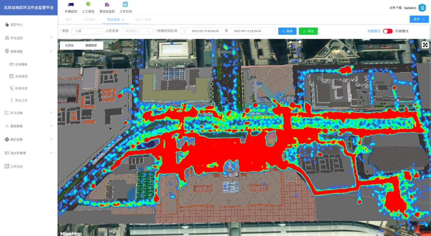The image size is (431, 236).
Task: Click the start time input field
Action: click(x=205, y=31)
